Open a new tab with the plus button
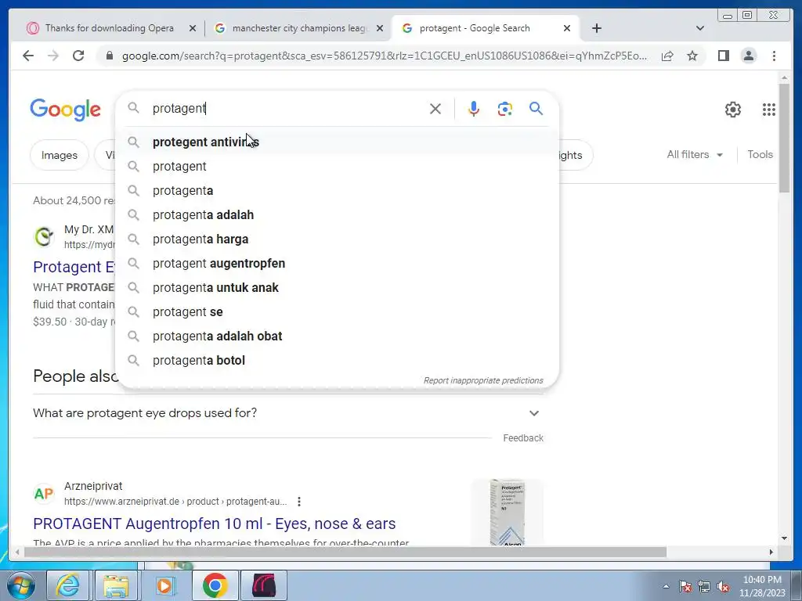 [596, 28]
